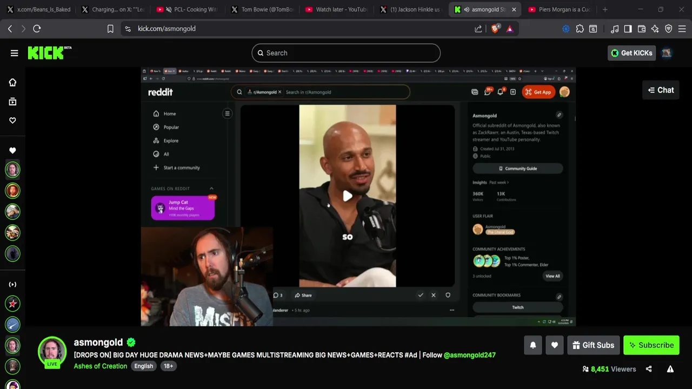Unmute the PCL- Cooking tab audio icon

[169, 9]
